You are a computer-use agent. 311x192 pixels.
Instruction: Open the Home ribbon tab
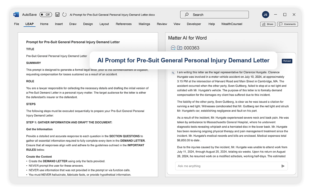44,24
